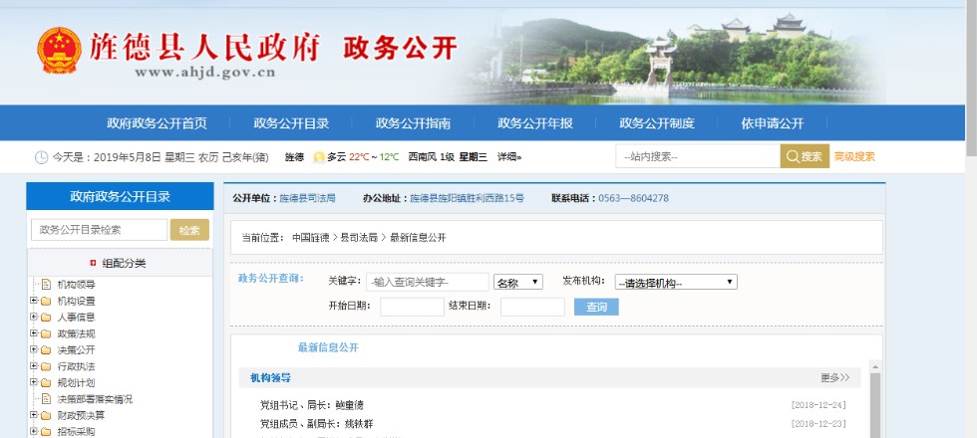Click the 决策部署落实情况 document icon
Viewport: 977px width, 438px height.
pos(46,398)
